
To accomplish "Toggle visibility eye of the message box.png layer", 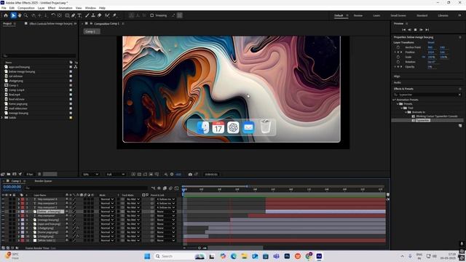I will [3, 220].
